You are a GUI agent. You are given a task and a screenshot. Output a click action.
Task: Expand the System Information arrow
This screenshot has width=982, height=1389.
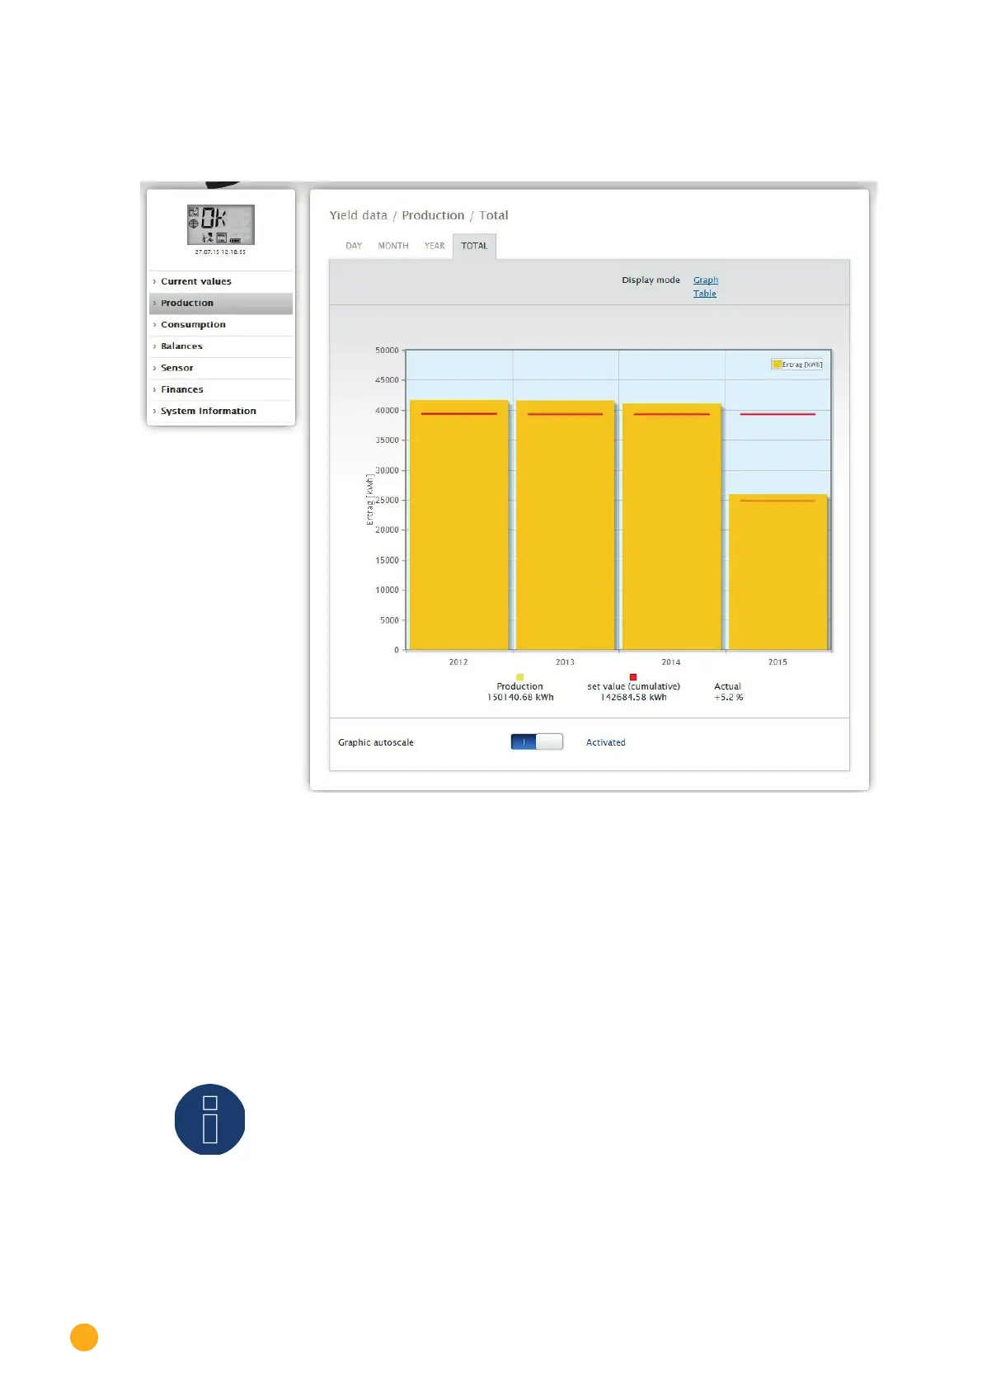(154, 412)
